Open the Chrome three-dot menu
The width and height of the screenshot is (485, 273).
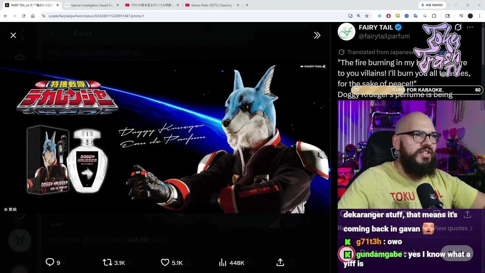[x=479, y=16]
